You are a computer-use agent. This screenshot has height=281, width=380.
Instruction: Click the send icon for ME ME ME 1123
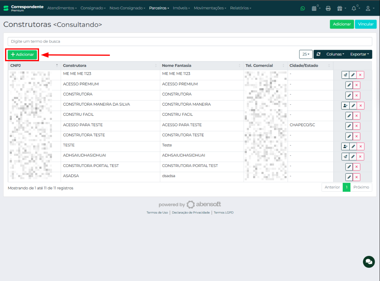click(345, 75)
